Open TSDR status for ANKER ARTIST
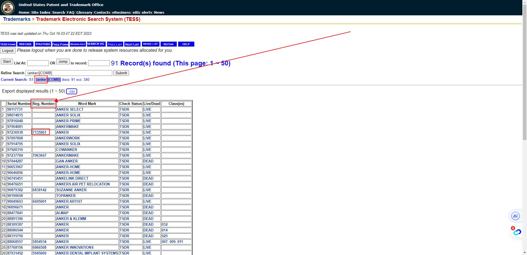The height and width of the screenshot is (255, 527). [124, 202]
